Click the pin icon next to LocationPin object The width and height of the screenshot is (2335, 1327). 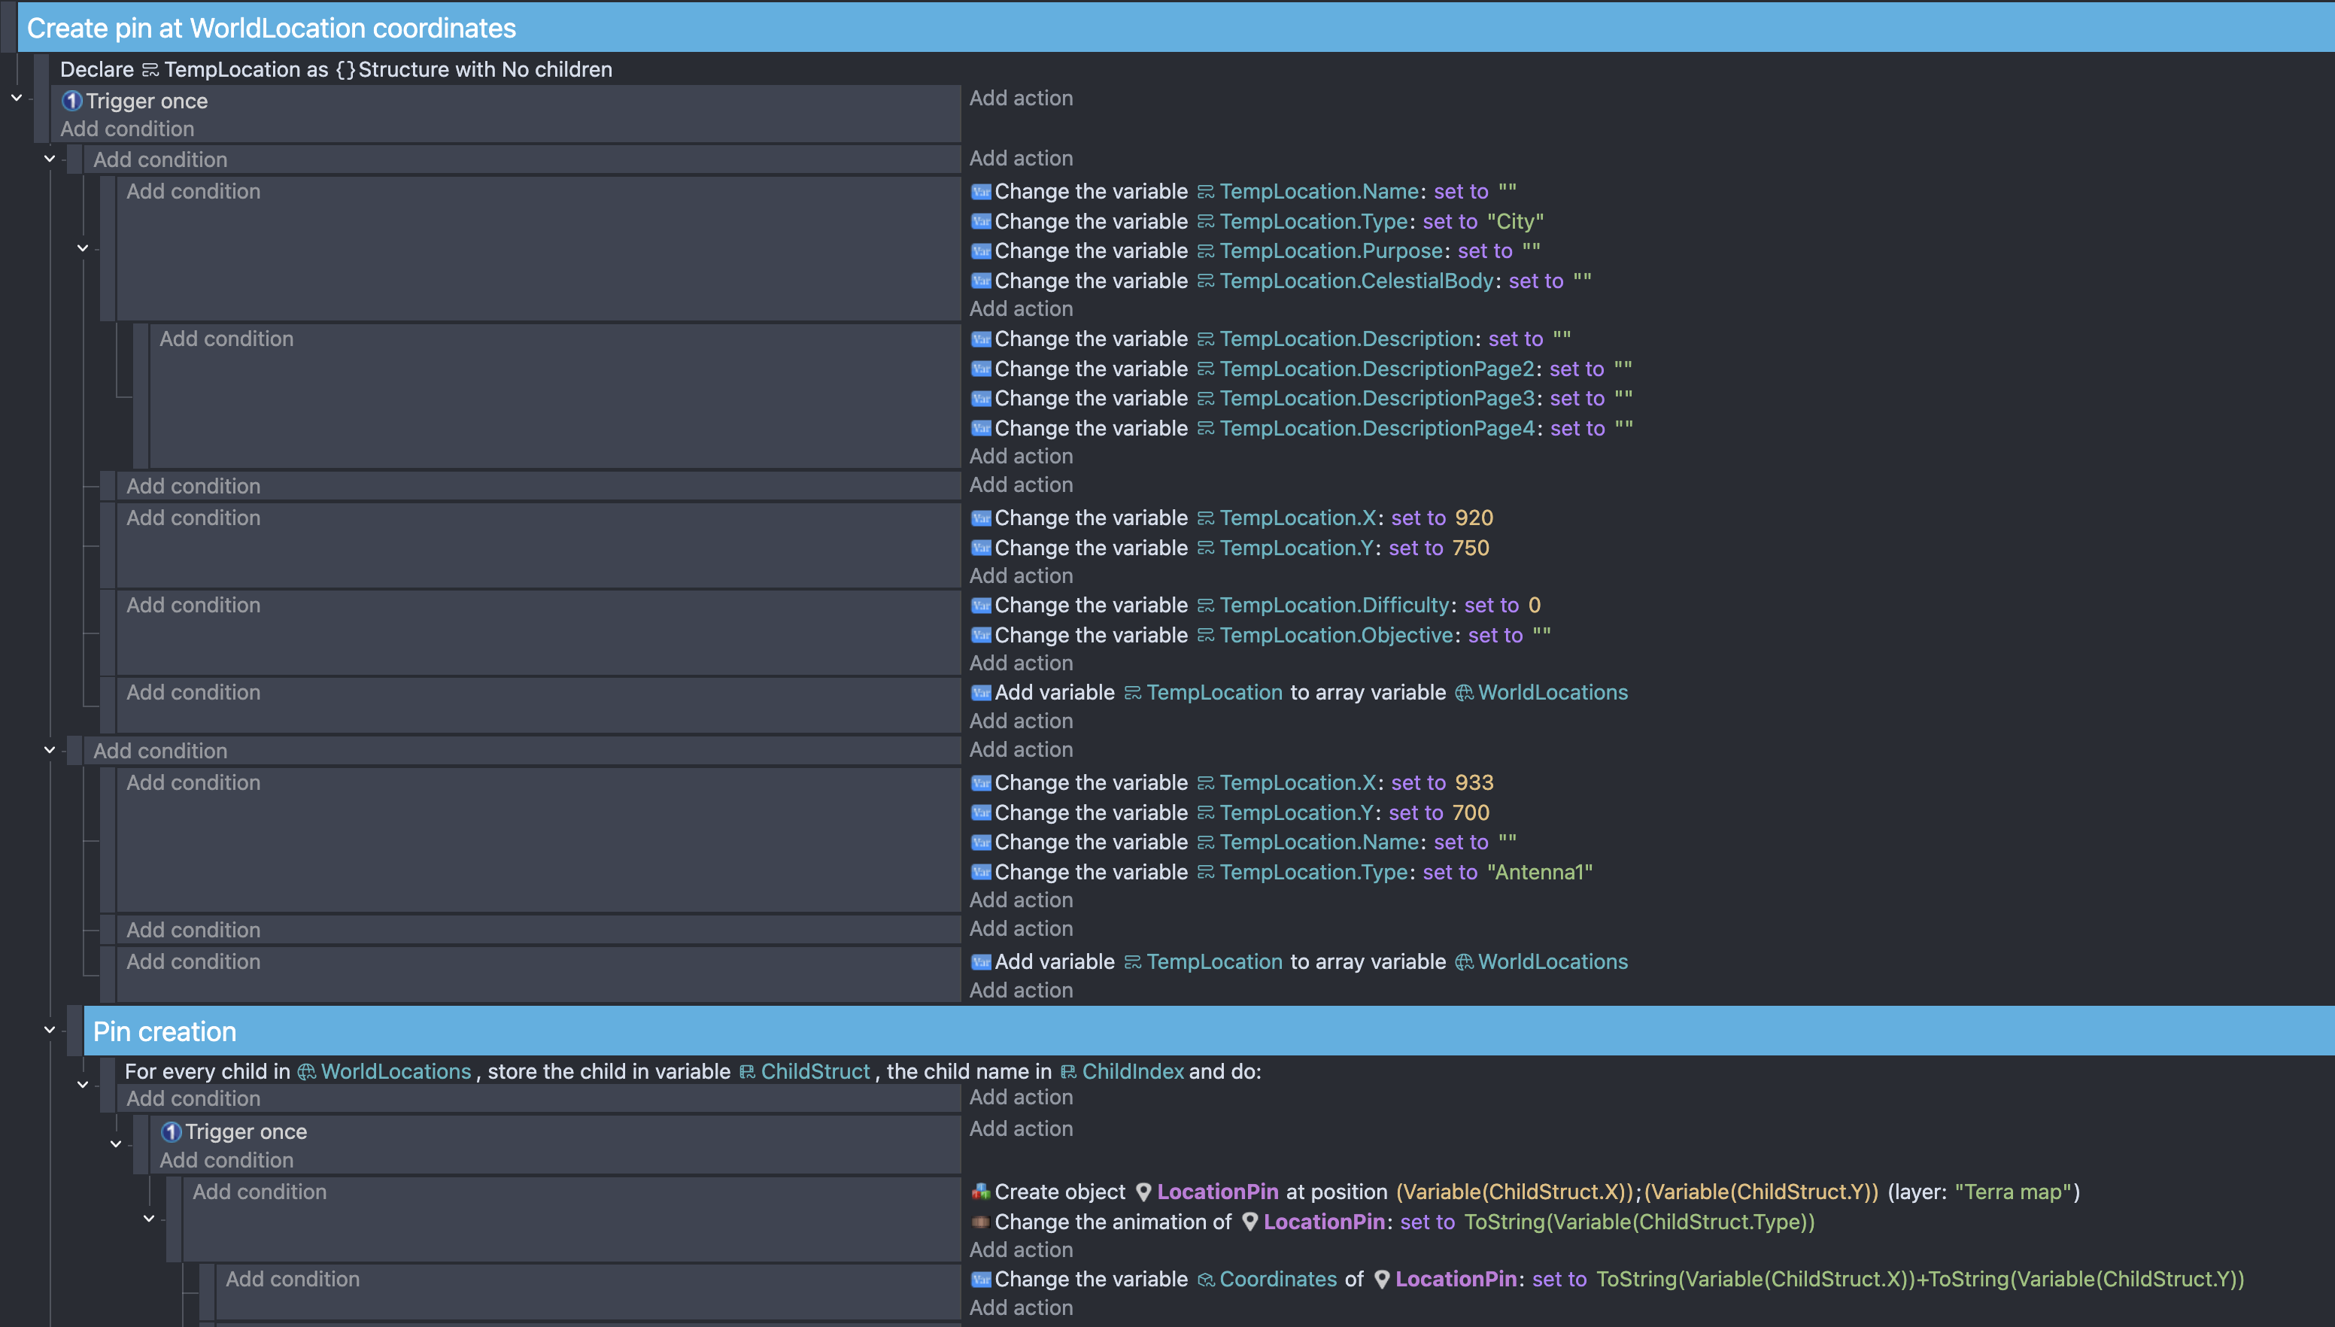point(1145,1191)
